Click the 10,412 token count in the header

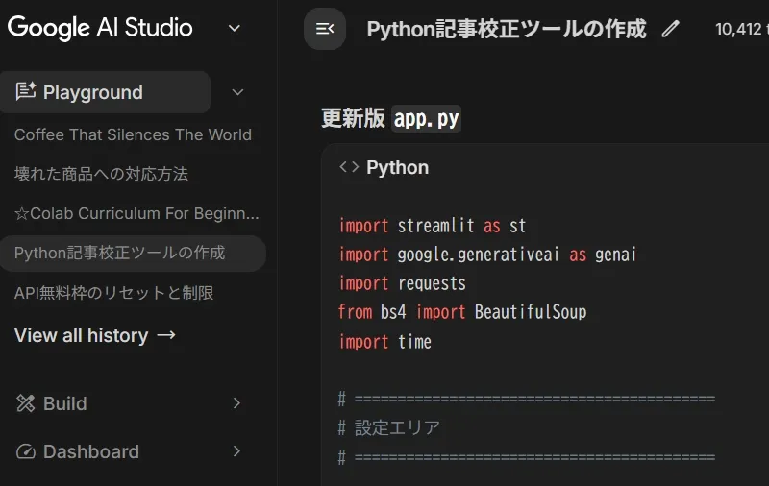[740, 29]
